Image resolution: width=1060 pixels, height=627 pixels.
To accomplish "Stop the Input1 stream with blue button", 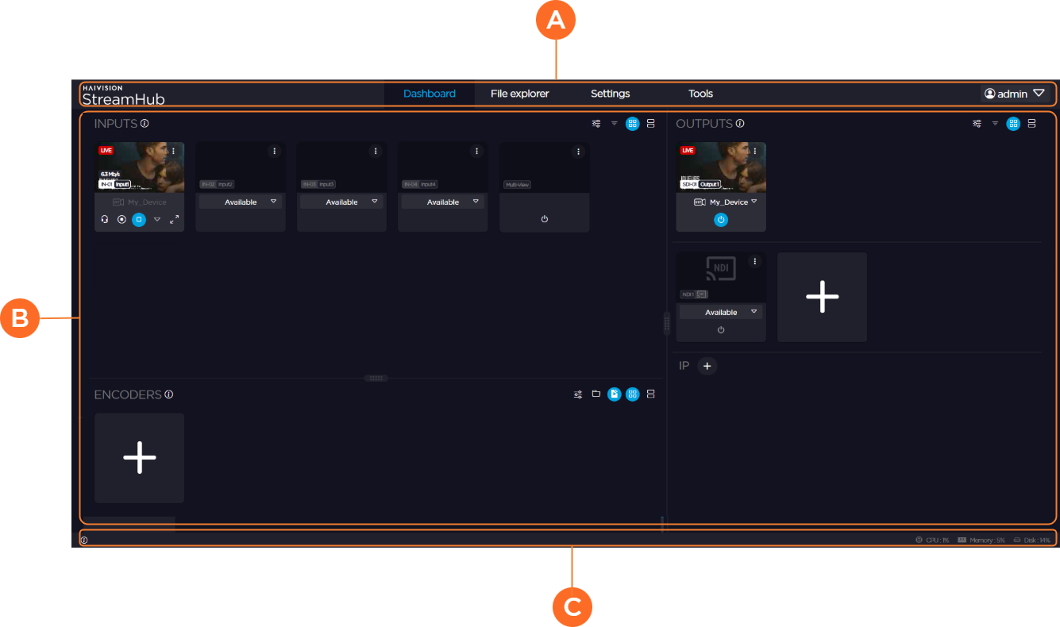I will point(139,219).
